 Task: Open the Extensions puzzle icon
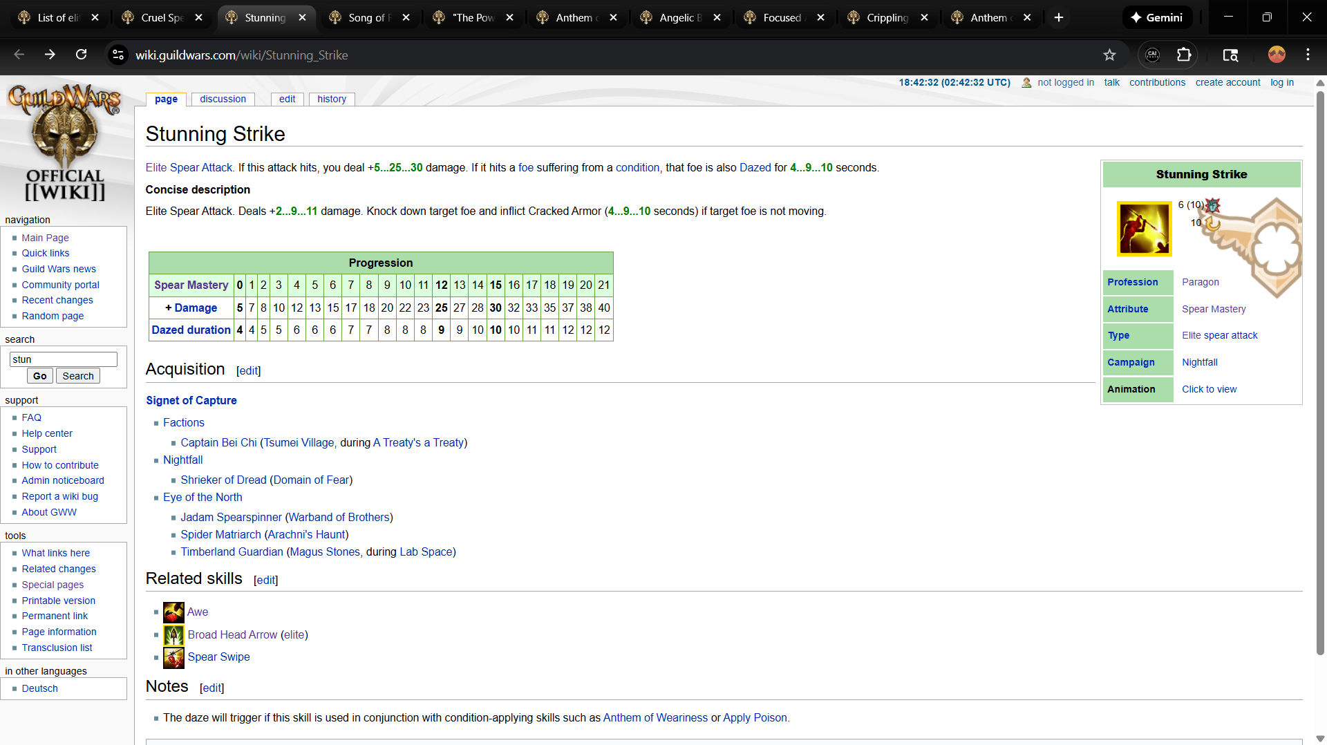coord(1184,55)
